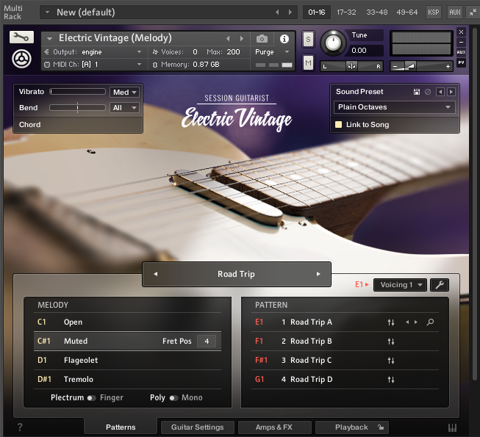Toggle Plectrum/Finger switch
This screenshot has width=480, height=437.
91,398
